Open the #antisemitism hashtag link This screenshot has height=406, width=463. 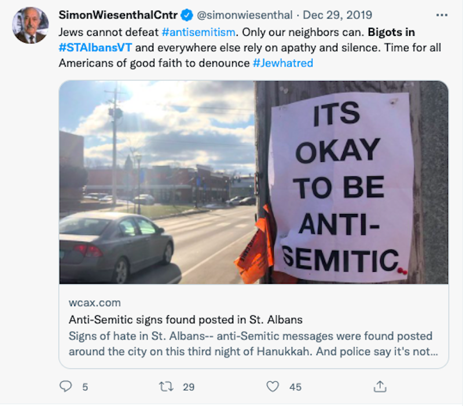click(199, 32)
